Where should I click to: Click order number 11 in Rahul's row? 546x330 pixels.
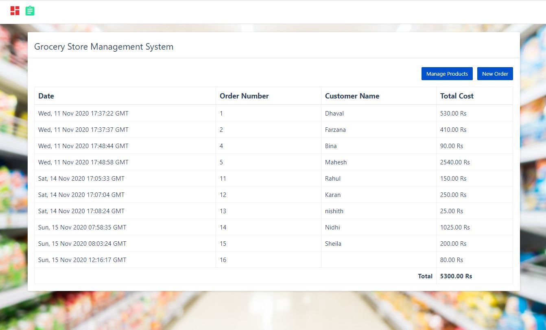click(x=223, y=179)
